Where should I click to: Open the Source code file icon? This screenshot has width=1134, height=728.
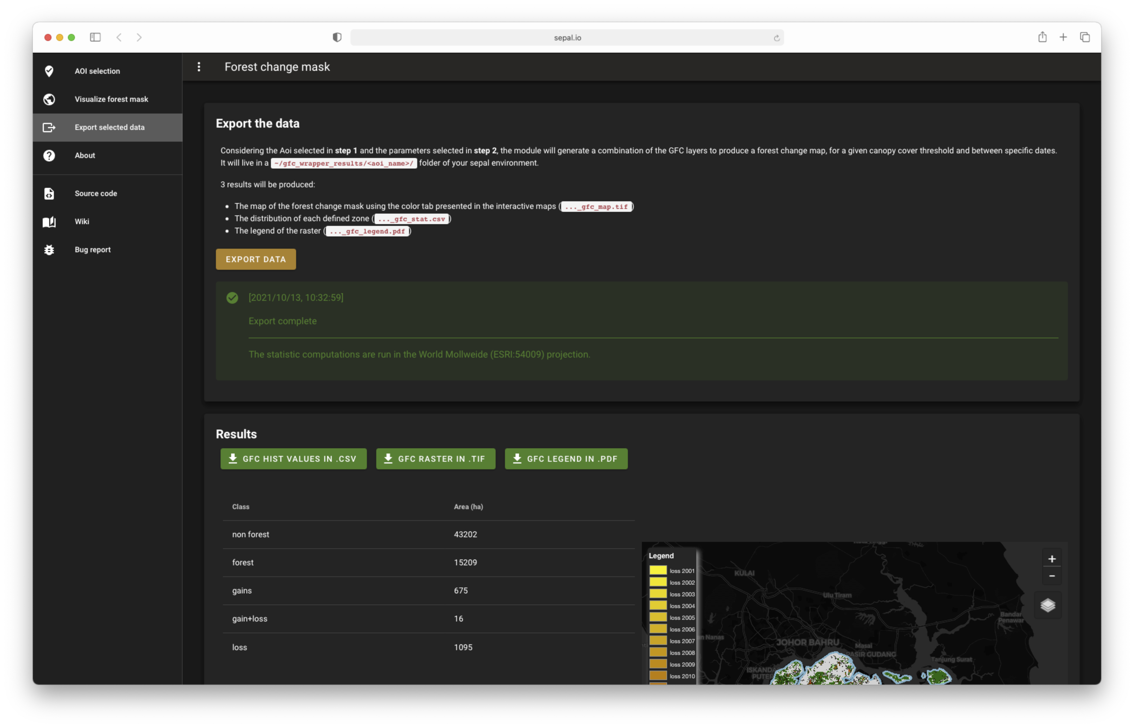49,193
